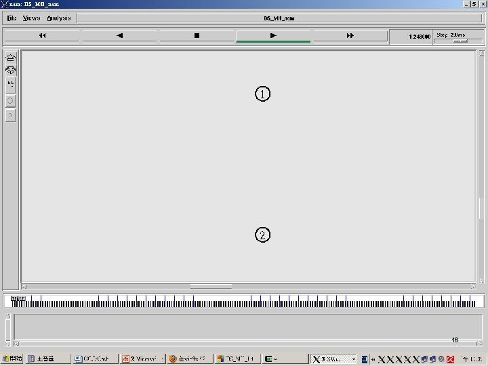Click the bottom annotation panel
488x366 pixels.
click(x=248, y=327)
